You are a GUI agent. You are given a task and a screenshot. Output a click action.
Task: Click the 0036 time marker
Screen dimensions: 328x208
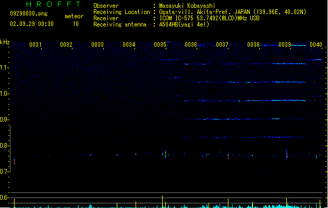click(191, 45)
